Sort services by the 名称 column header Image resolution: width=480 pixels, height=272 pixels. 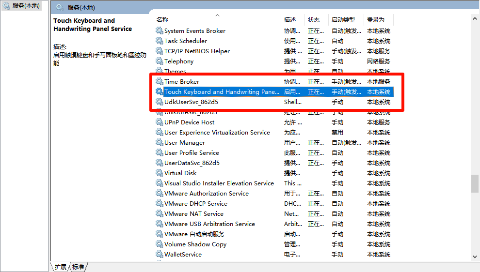click(162, 20)
